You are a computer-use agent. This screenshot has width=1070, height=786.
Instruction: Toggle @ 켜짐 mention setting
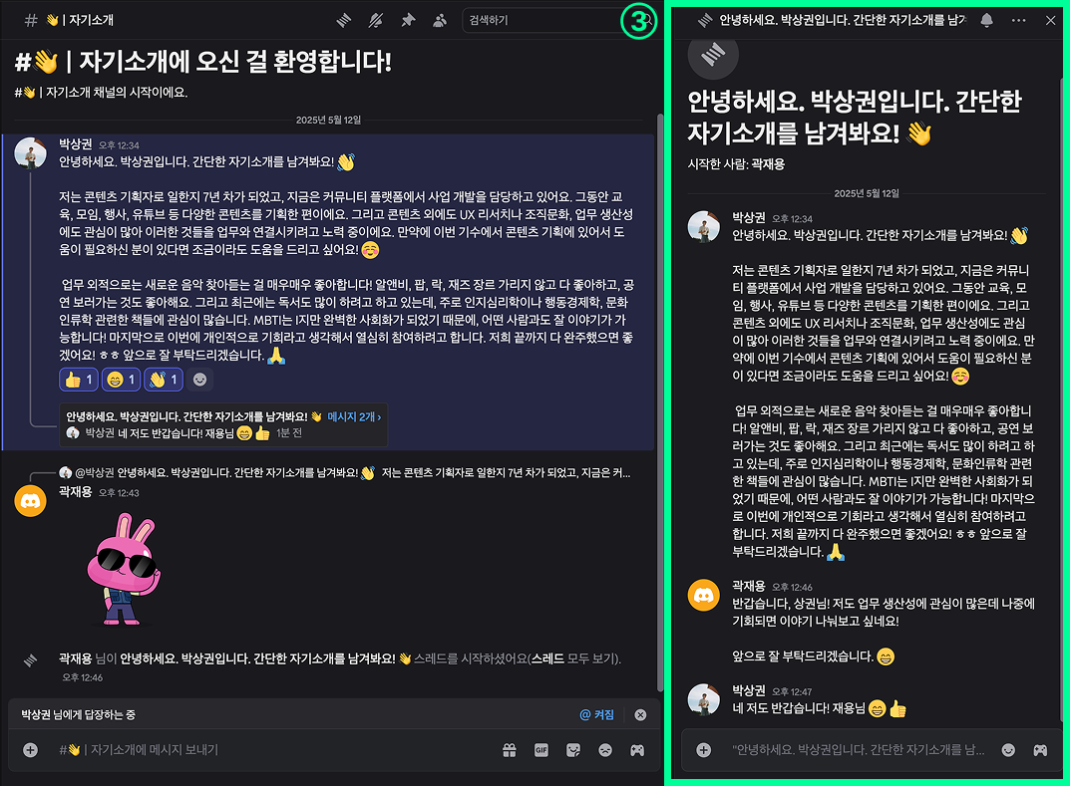click(x=597, y=714)
